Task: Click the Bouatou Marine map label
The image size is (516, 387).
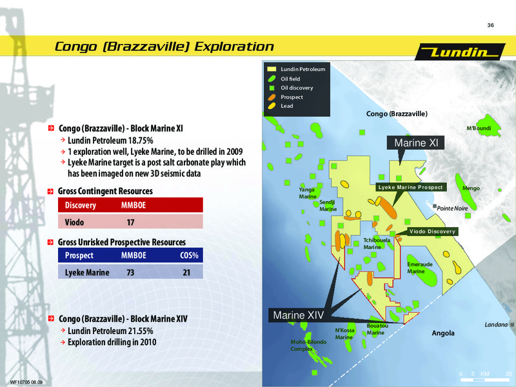Action: 377,329
